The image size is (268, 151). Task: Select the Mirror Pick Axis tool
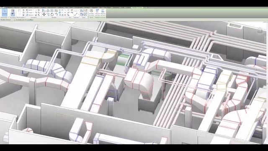[52, 10]
